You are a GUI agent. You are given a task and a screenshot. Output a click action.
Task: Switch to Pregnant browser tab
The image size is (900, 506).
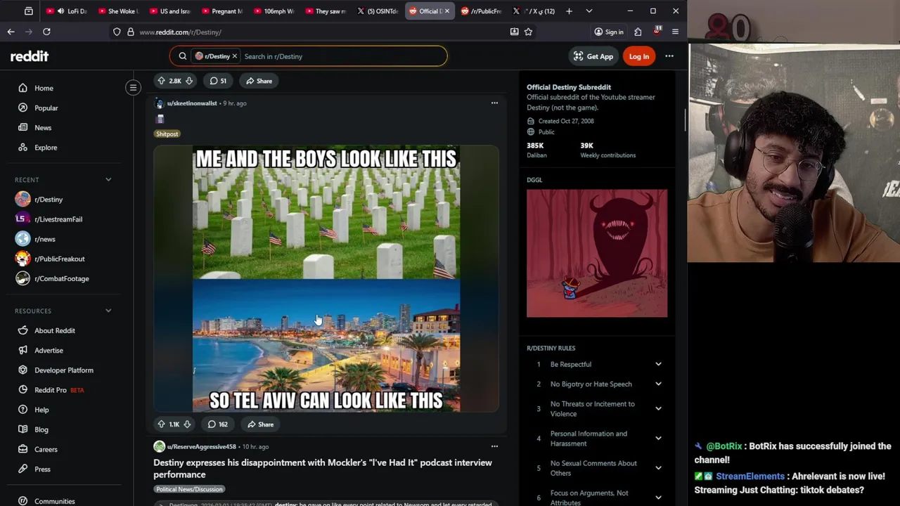[x=222, y=11]
